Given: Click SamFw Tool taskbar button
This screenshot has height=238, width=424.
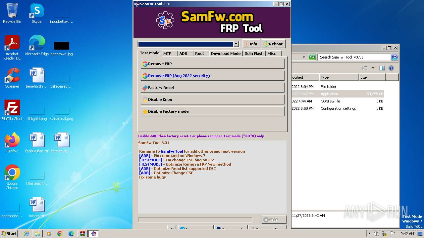Looking at the screenshot, I should pos(94,234).
